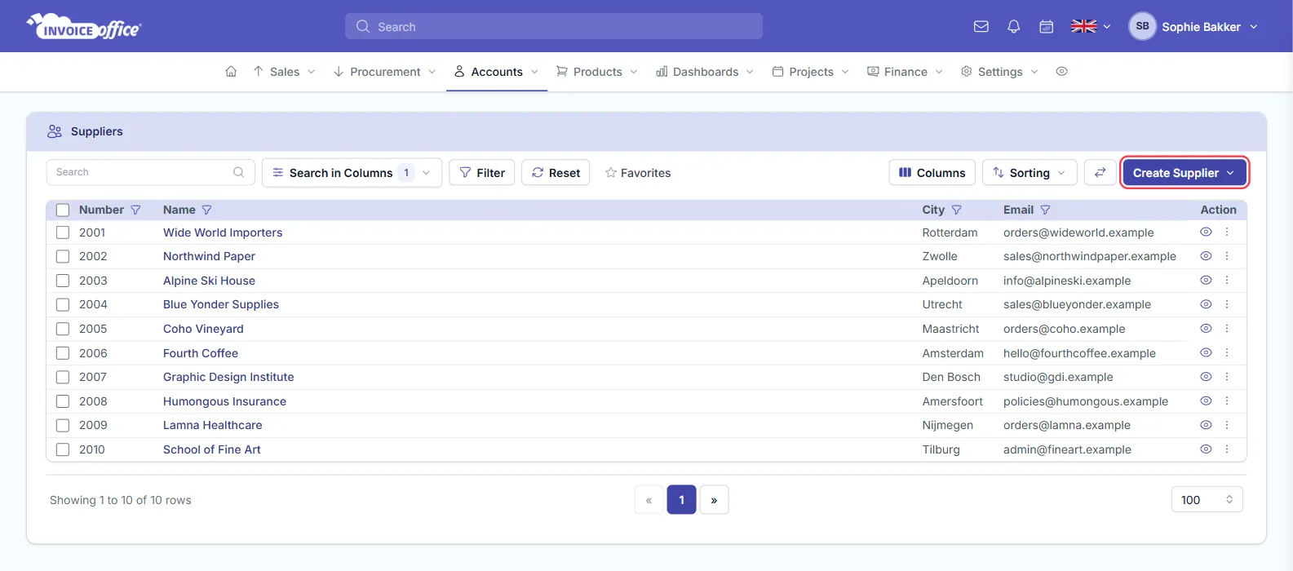Click in the global Search bar
This screenshot has width=1293, height=571.
tap(554, 26)
